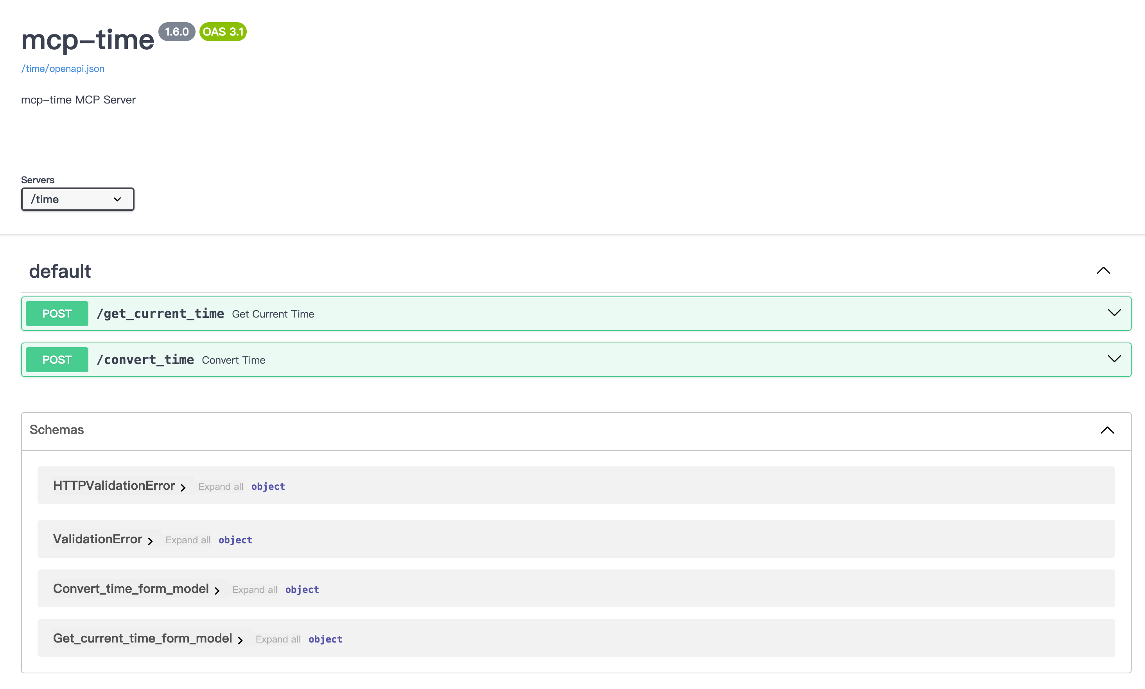Screen dimensions: 1145x689
Task: Open the /time/openapi.json link
Action: [63, 69]
